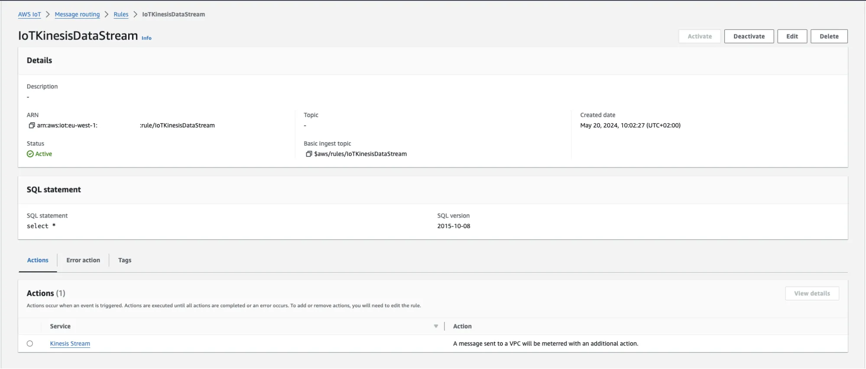
Task: Go to Message routing breadcrumb
Action: (77, 14)
